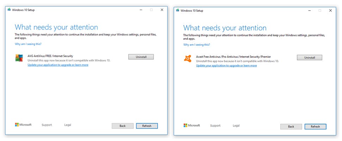The height and width of the screenshot is (141, 342).
Task: Click 'What needs your attention' heading in Avast window
Action: pos(225,28)
